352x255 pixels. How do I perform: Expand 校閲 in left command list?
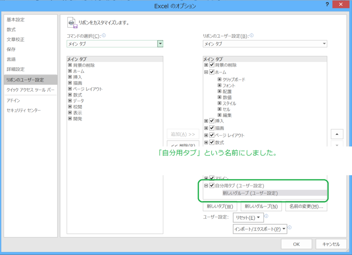coord(70,107)
